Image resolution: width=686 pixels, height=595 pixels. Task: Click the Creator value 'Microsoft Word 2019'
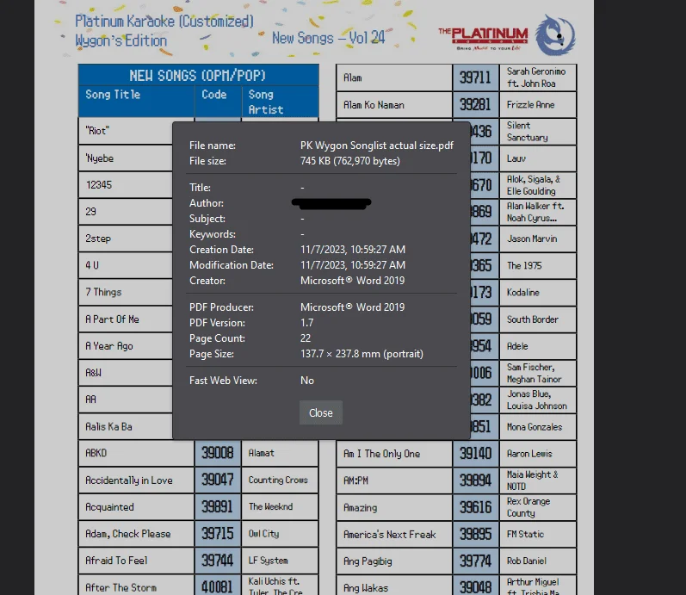coord(352,280)
